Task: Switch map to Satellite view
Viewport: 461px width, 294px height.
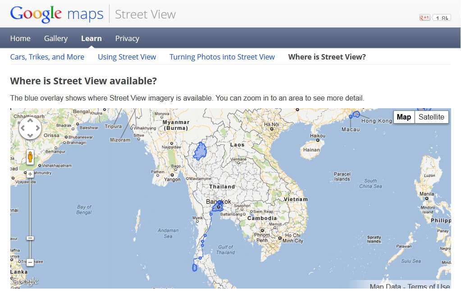Action: tap(431, 117)
